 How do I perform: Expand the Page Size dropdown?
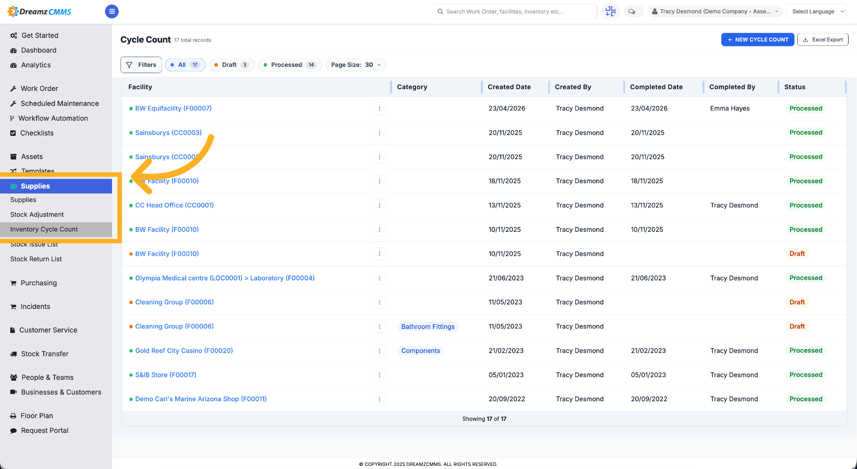pos(356,65)
